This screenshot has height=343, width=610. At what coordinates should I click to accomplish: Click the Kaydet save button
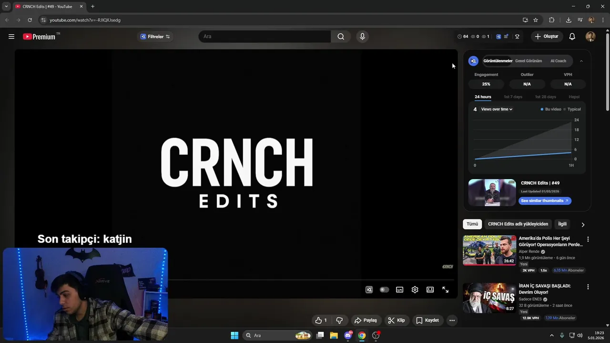(x=427, y=320)
